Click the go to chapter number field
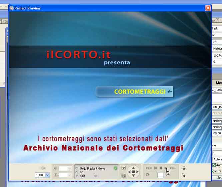Viewport: 222px width, 187px height. pos(160,175)
